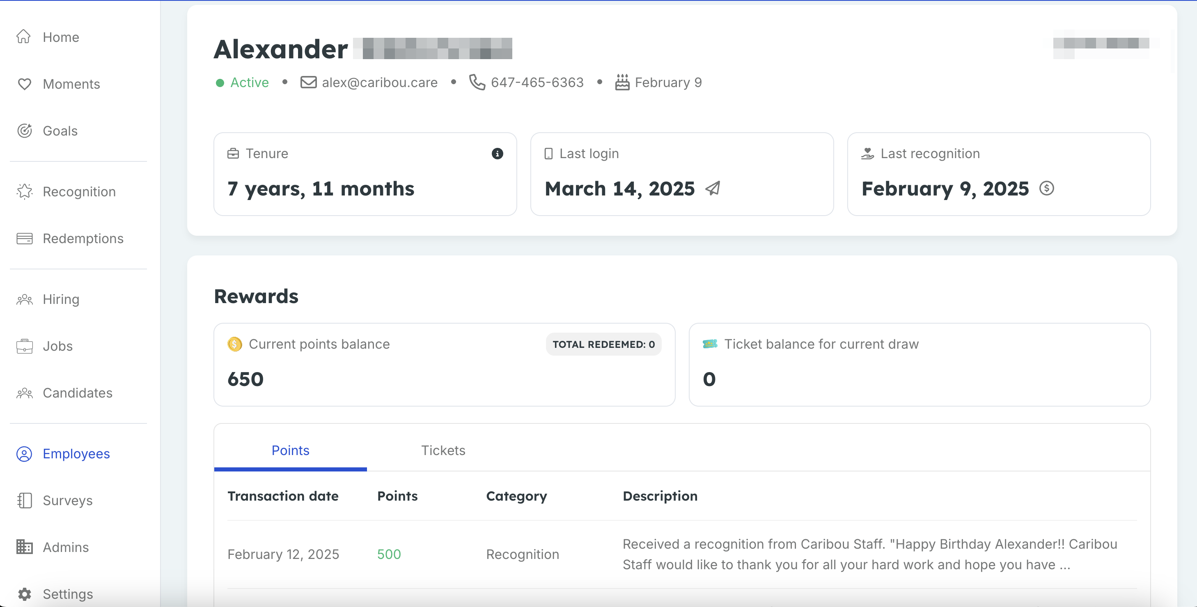Click the Alexander employee name heading
This screenshot has height=607, width=1197.
pos(281,49)
